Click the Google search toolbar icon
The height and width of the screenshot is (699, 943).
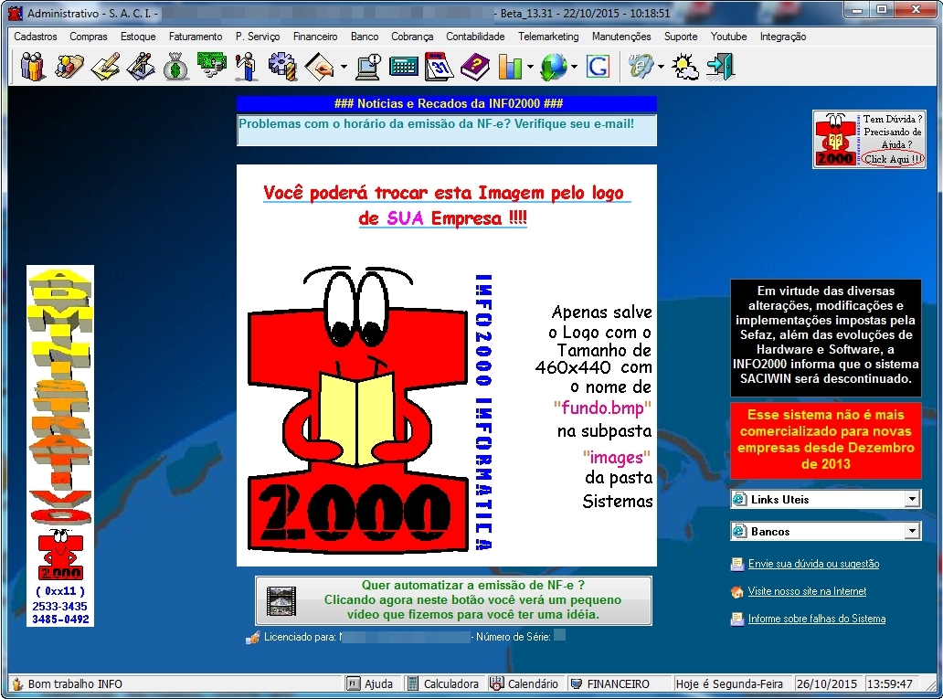click(x=599, y=67)
